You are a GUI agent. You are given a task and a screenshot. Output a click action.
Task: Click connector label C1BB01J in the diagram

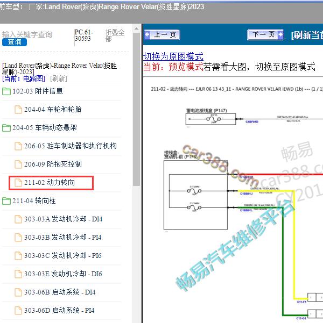click(x=246, y=193)
